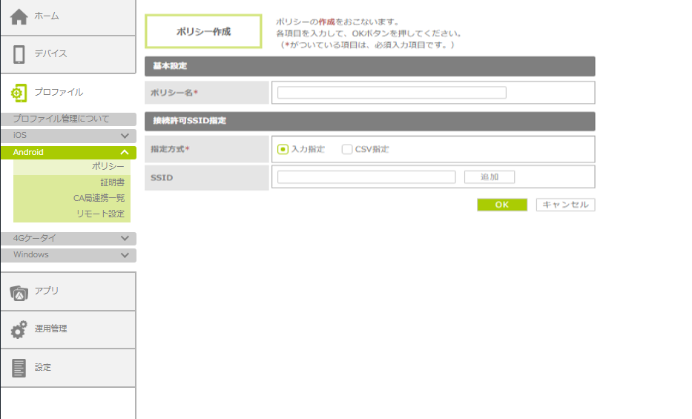
Task: Select the 入力指定 radio option
Action: [x=283, y=149]
